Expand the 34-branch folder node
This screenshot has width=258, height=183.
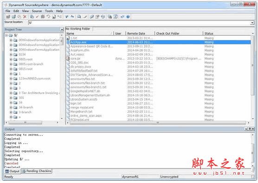click(11, 107)
